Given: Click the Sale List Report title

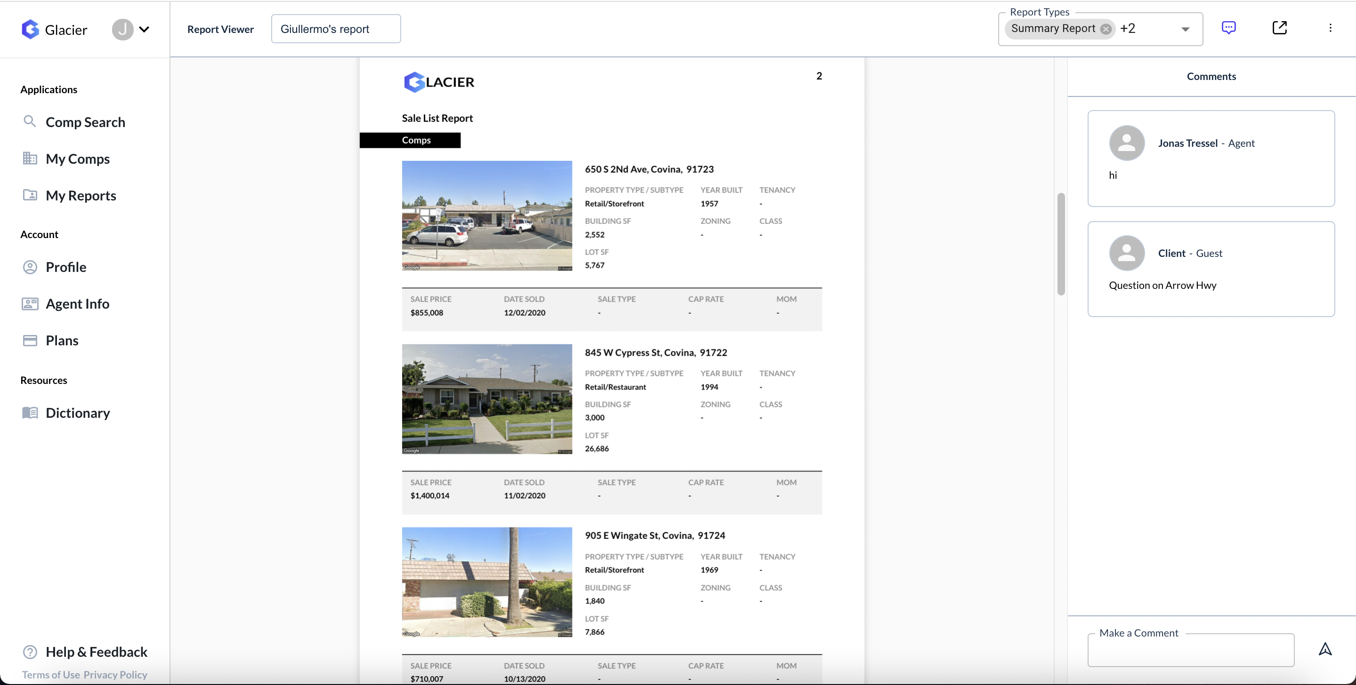Looking at the screenshot, I should (437, 119).
